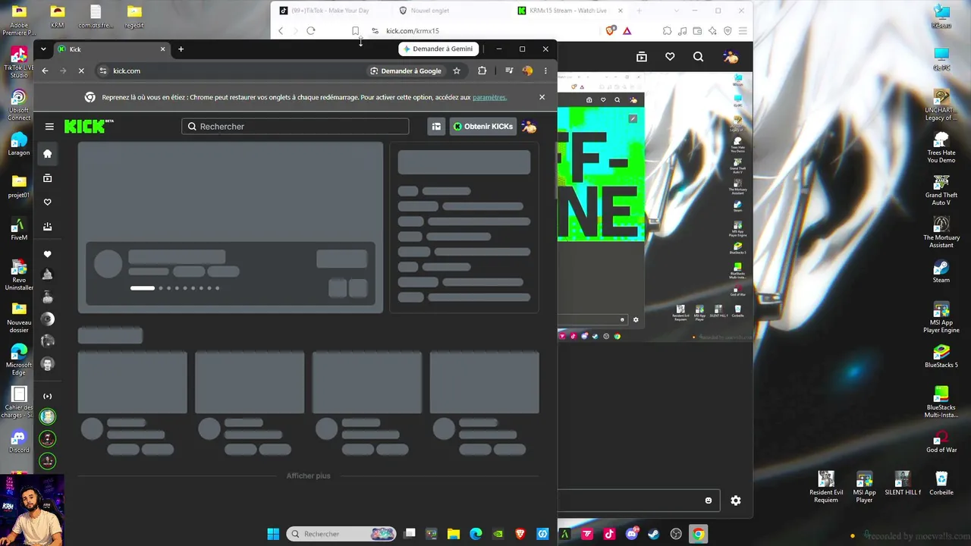971x546 pixels.
Task: Select the KRMx15 Stream tab in Brave
Action: pos(570,11)
